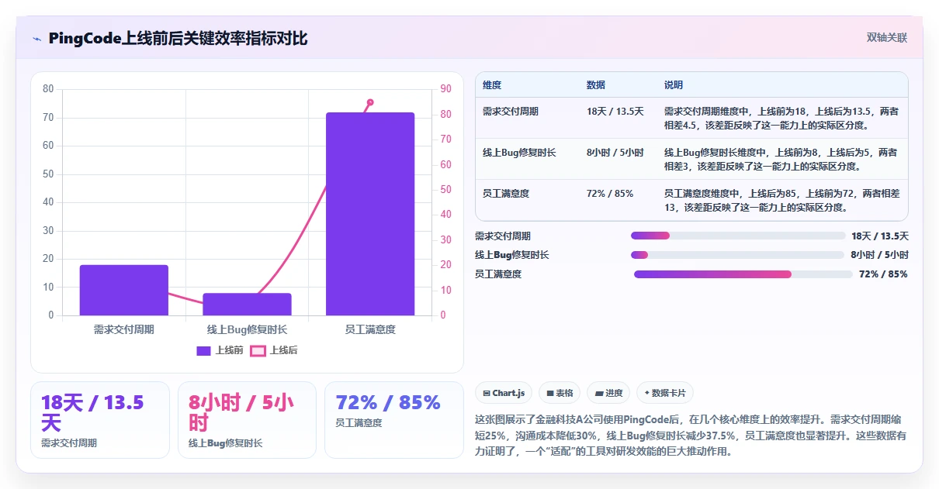The height and width of the screenshot is (489, 939).
Task: Click the 员工满意度 x-axis label
Action: (x=370, y=329)
